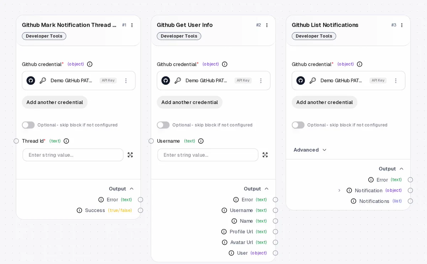Click Developer Tools tag on Get User Info block
The image size is (427, 264).
click(179, 36)
